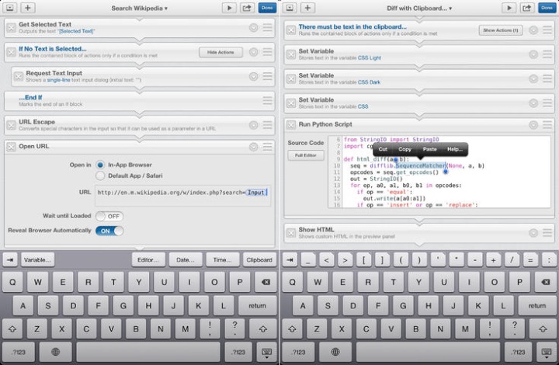The width and height of the screenshot is (559, 365).
Task: Tap backspace key on left keyboard
Action: [266, 282]
